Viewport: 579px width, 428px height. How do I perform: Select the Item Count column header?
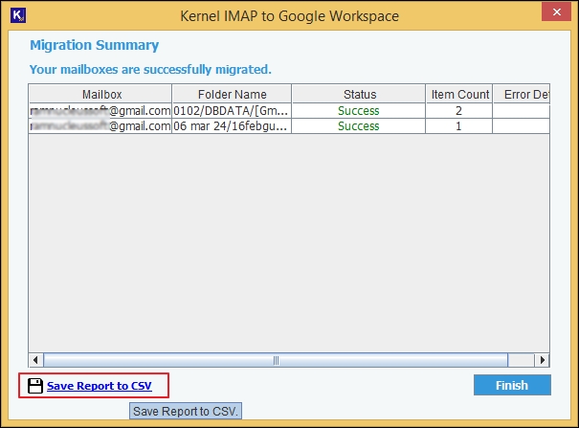point(459,94)
